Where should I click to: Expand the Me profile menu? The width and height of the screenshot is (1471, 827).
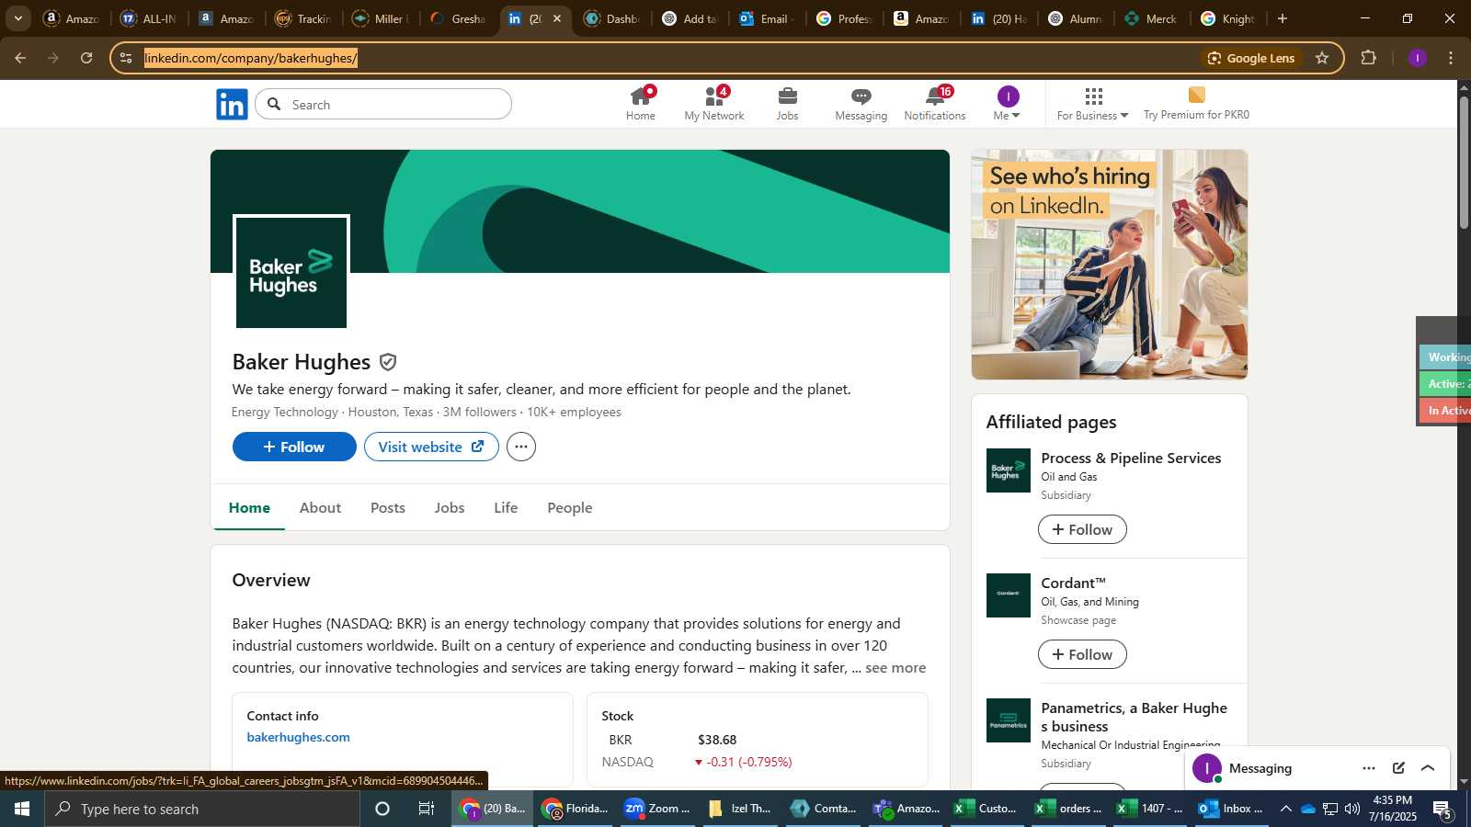pyautogui.click(x=1008, y=104)
